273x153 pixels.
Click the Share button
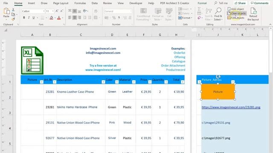240,3
